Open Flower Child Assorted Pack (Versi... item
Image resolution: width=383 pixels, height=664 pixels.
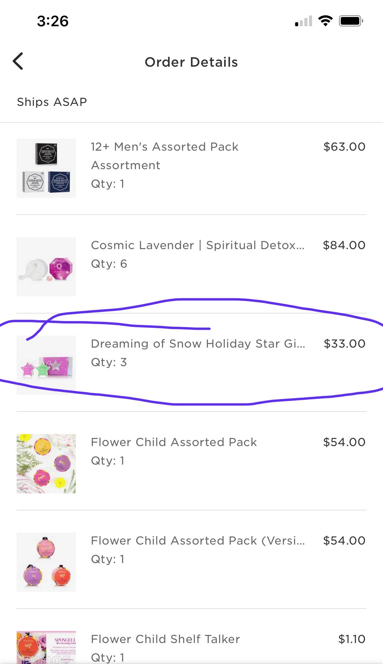(x=198, y=541)
